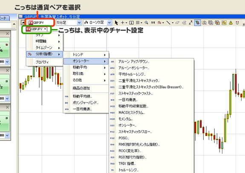245x173 pixels.
Task: Click the erase-all drawings icon
Action: [x=184, y=23]
